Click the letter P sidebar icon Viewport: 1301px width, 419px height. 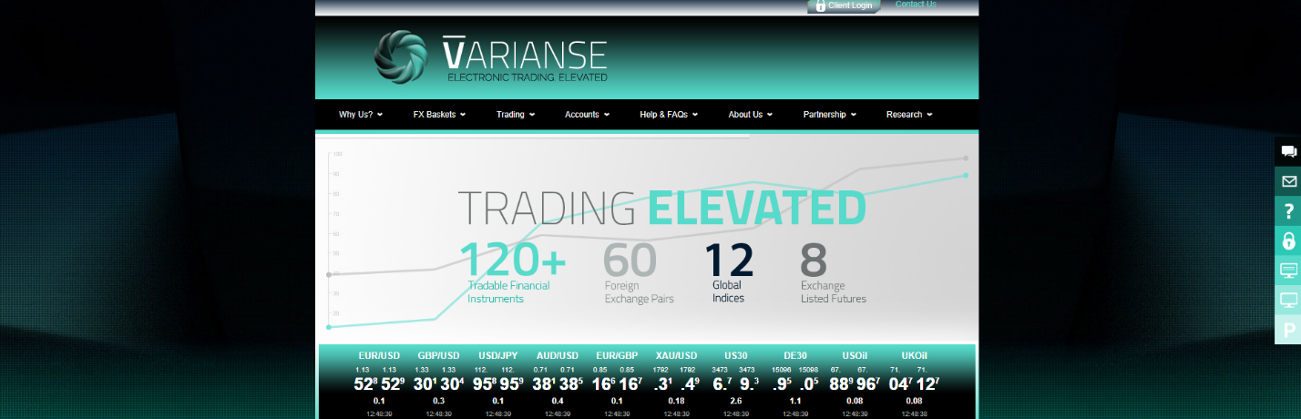[x=1288, y=330]
